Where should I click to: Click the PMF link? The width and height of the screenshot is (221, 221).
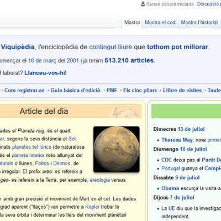112,91
